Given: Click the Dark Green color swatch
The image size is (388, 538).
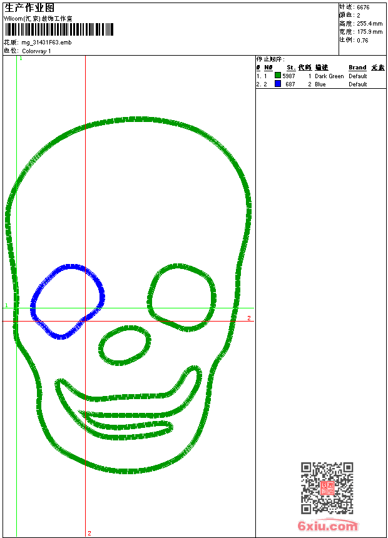Looking at the screenshot, I should 278,76.
